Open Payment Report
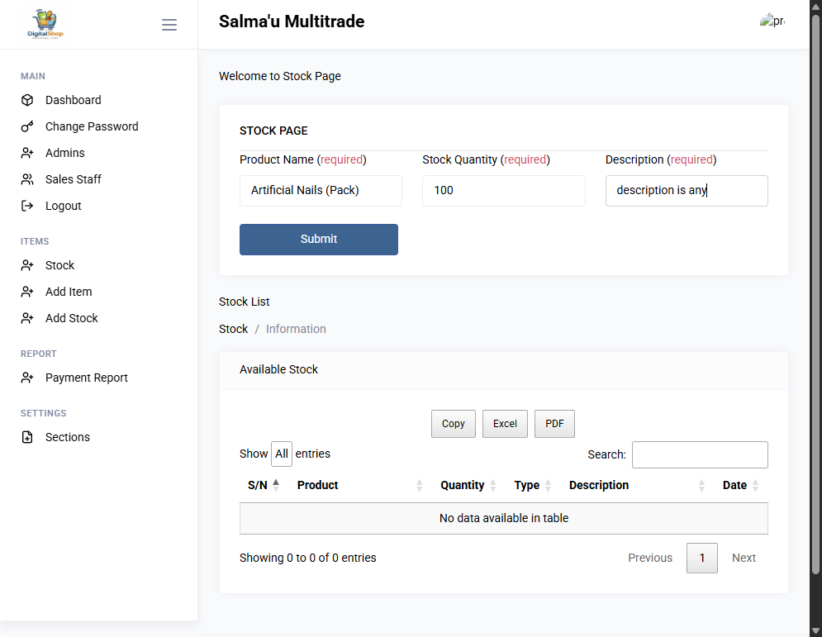Viewport: 822px width, 637px height. [87, 378]
